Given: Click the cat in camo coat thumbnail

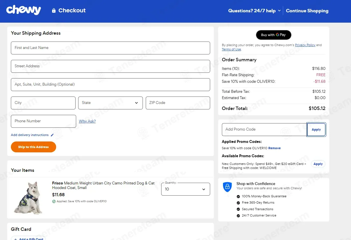Looking at the screenshot, I should click(x=28, y=198).
